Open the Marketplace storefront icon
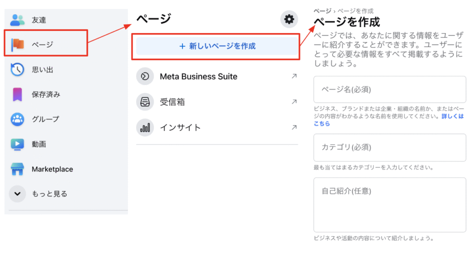471x255 pixels. click(x=17, y=169)
